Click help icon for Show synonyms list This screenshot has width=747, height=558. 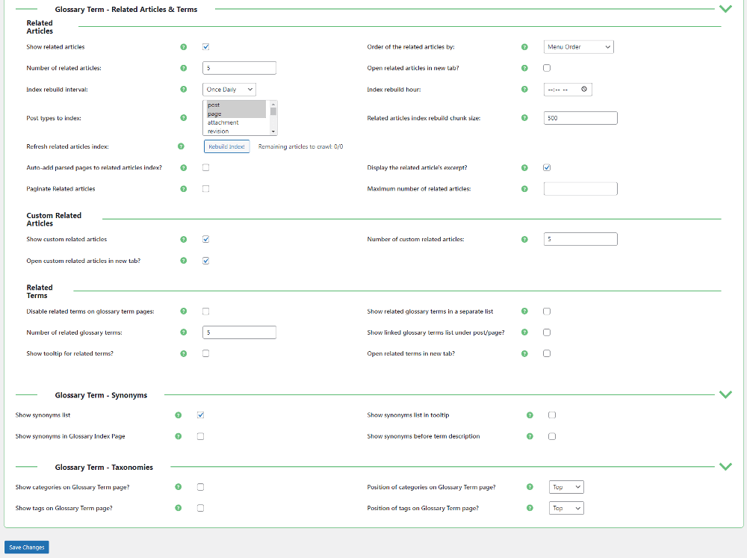178,415
